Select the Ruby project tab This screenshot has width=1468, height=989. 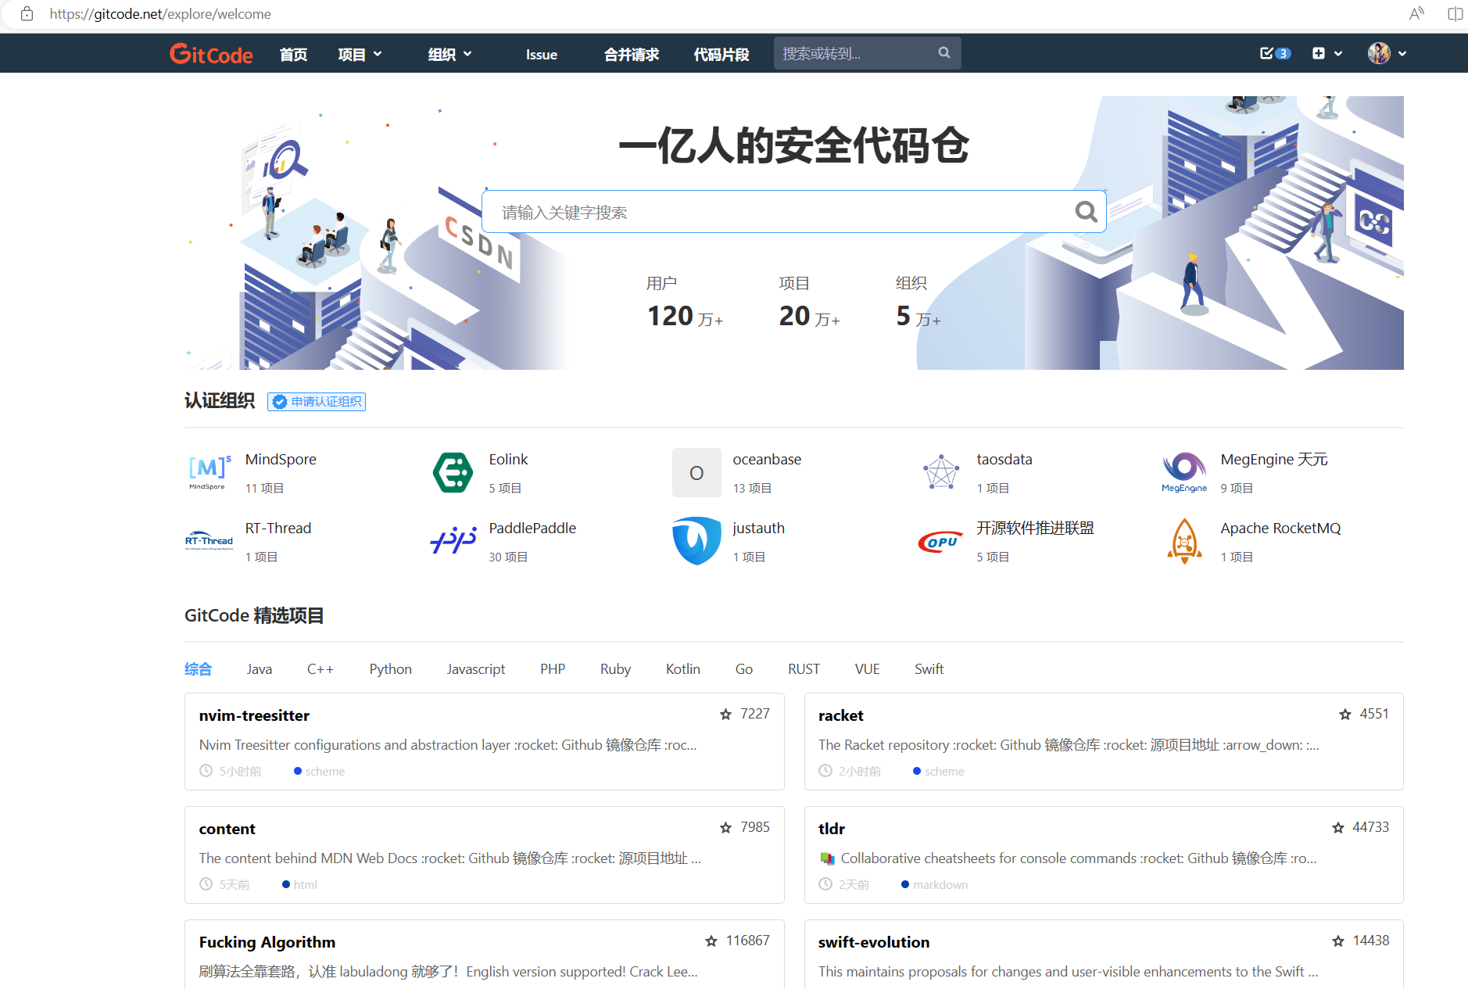click(615, 668)
